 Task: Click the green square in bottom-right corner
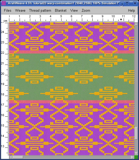[136, 157]
